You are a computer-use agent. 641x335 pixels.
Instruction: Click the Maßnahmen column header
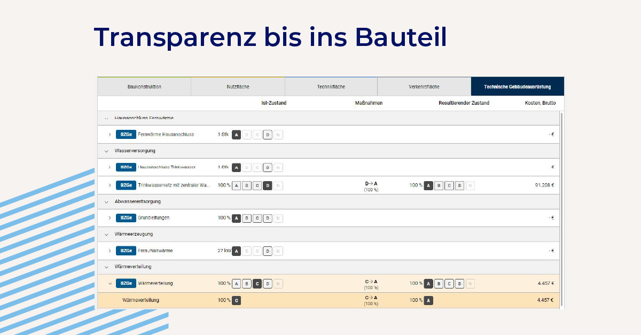[x=369, y=103]
